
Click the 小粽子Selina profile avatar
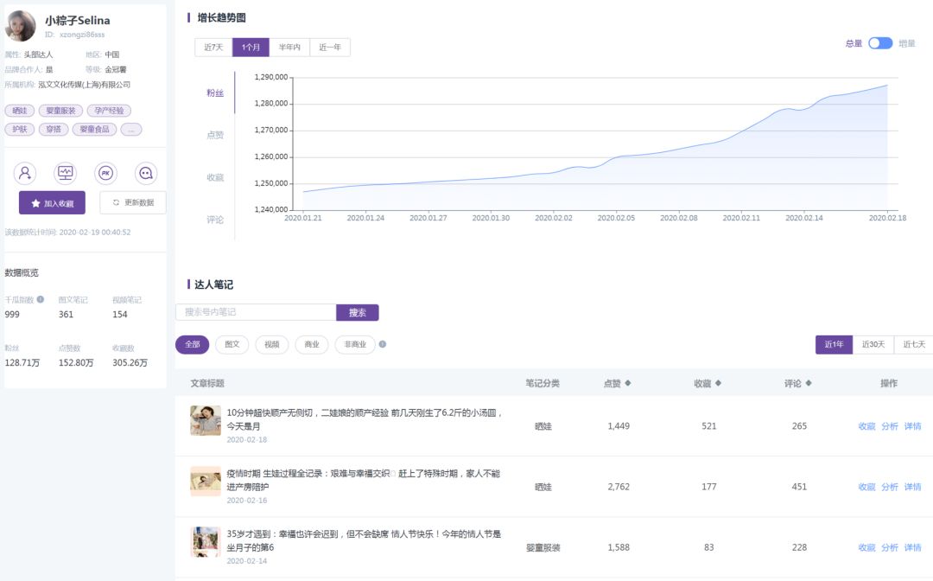[x=21, y=26]
